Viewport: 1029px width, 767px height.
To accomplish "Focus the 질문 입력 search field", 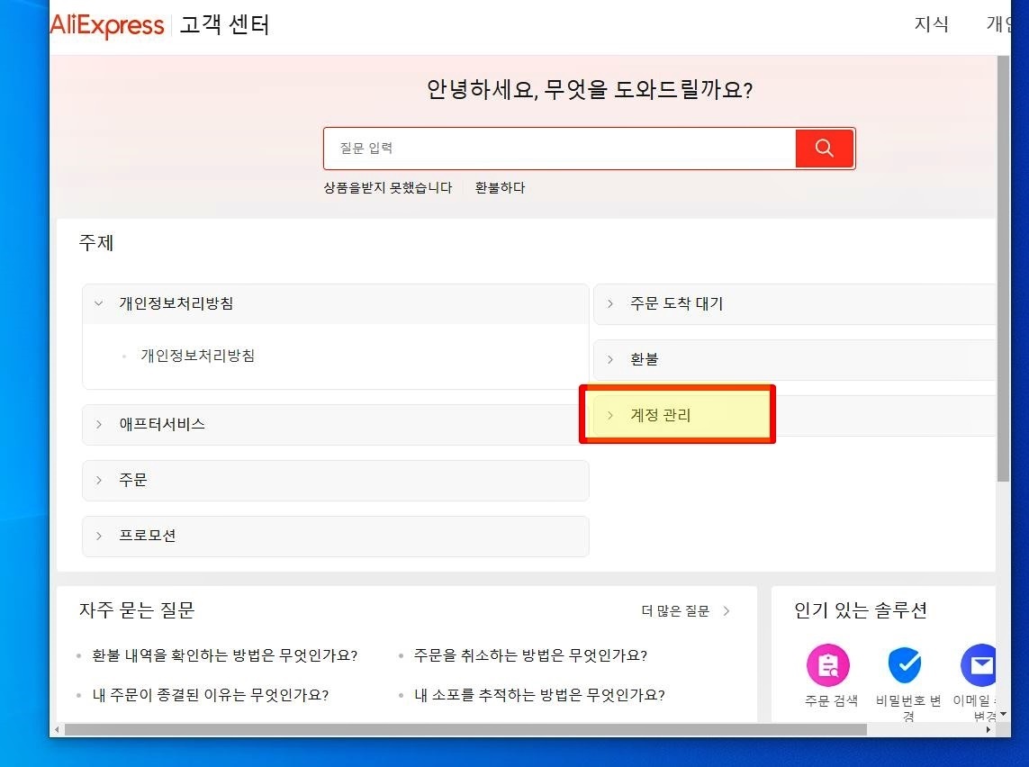I will [560, 149].
